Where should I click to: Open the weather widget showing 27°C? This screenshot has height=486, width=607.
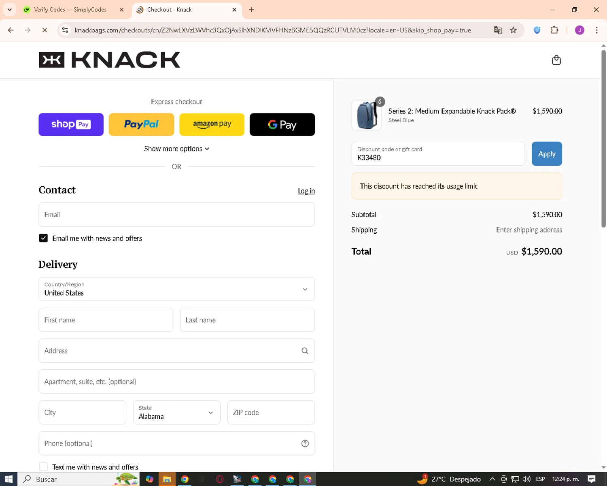(449, 479)
